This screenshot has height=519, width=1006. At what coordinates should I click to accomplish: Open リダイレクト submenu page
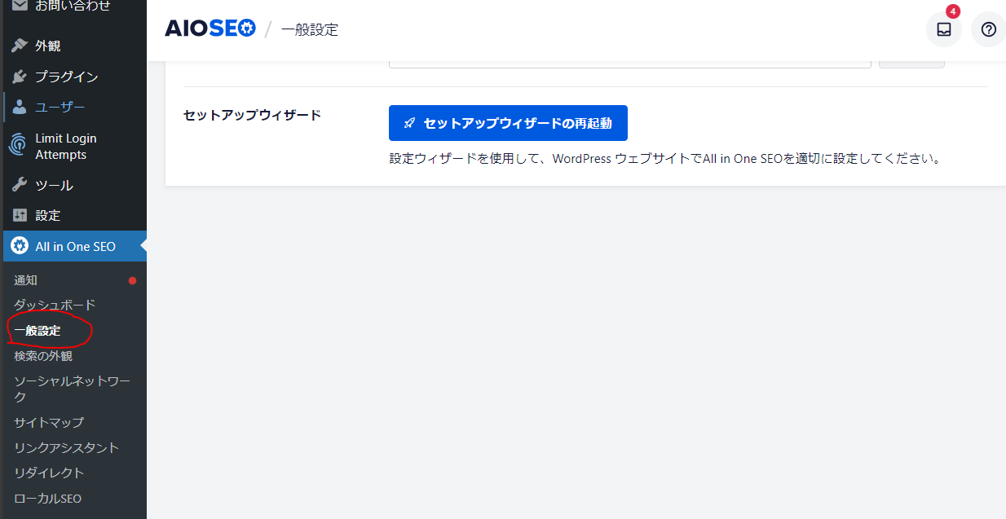point(49,473)
